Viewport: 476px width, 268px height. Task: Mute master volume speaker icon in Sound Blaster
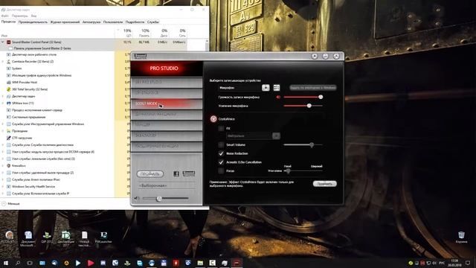click(137, 199)
